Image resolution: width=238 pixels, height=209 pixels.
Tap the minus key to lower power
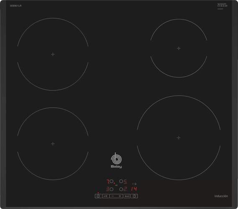tap(113, 196)
